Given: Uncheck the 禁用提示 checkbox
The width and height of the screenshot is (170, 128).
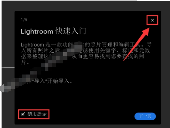Looking at the screenshot, I should coord(23,114).
